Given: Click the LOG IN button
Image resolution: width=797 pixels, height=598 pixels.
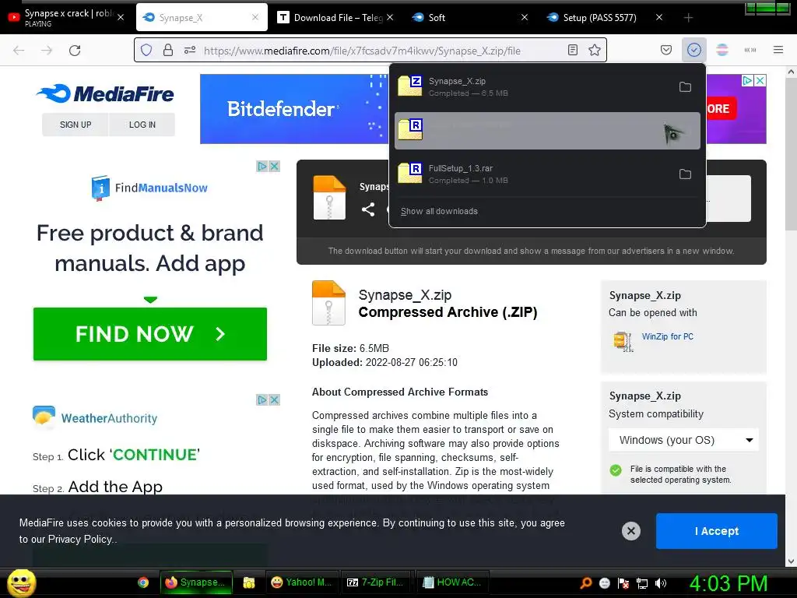Looking at the screenshot, I should pyautogui.click(x=142, y=125).
